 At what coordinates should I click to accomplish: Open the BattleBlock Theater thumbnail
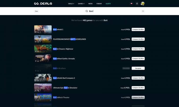coord(43,98)
